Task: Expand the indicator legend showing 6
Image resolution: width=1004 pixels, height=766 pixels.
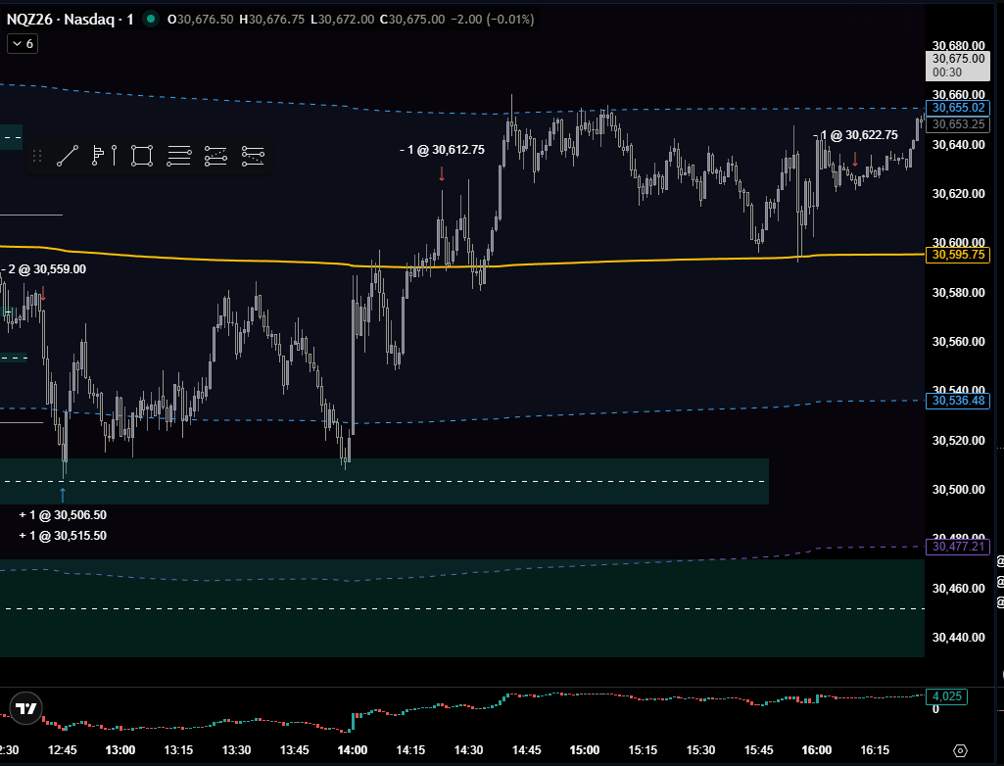Action: [x=23, y=43]
